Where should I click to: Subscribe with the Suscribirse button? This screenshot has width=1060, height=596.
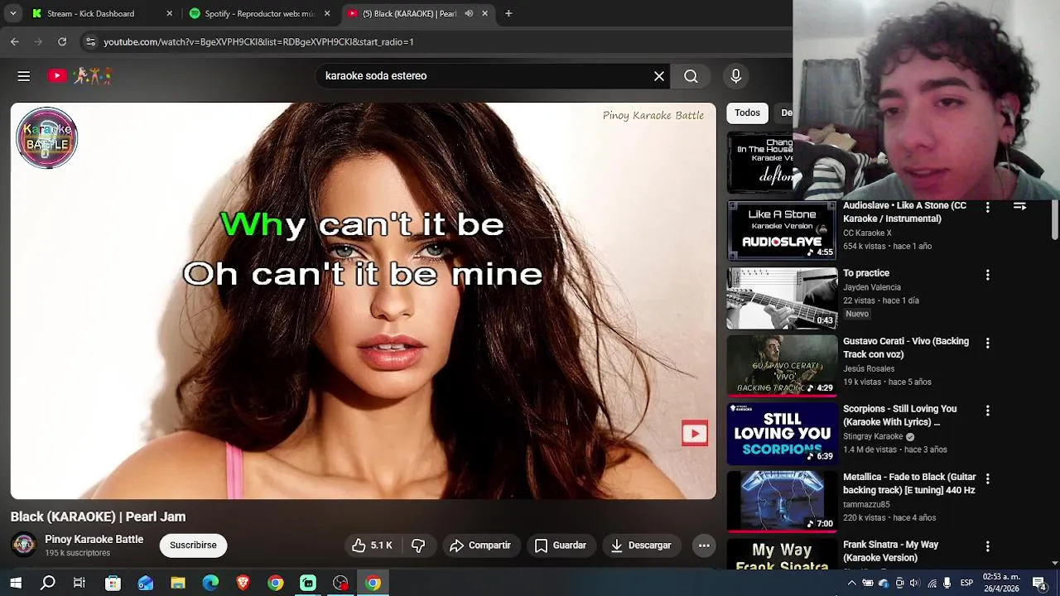point(193,546)
